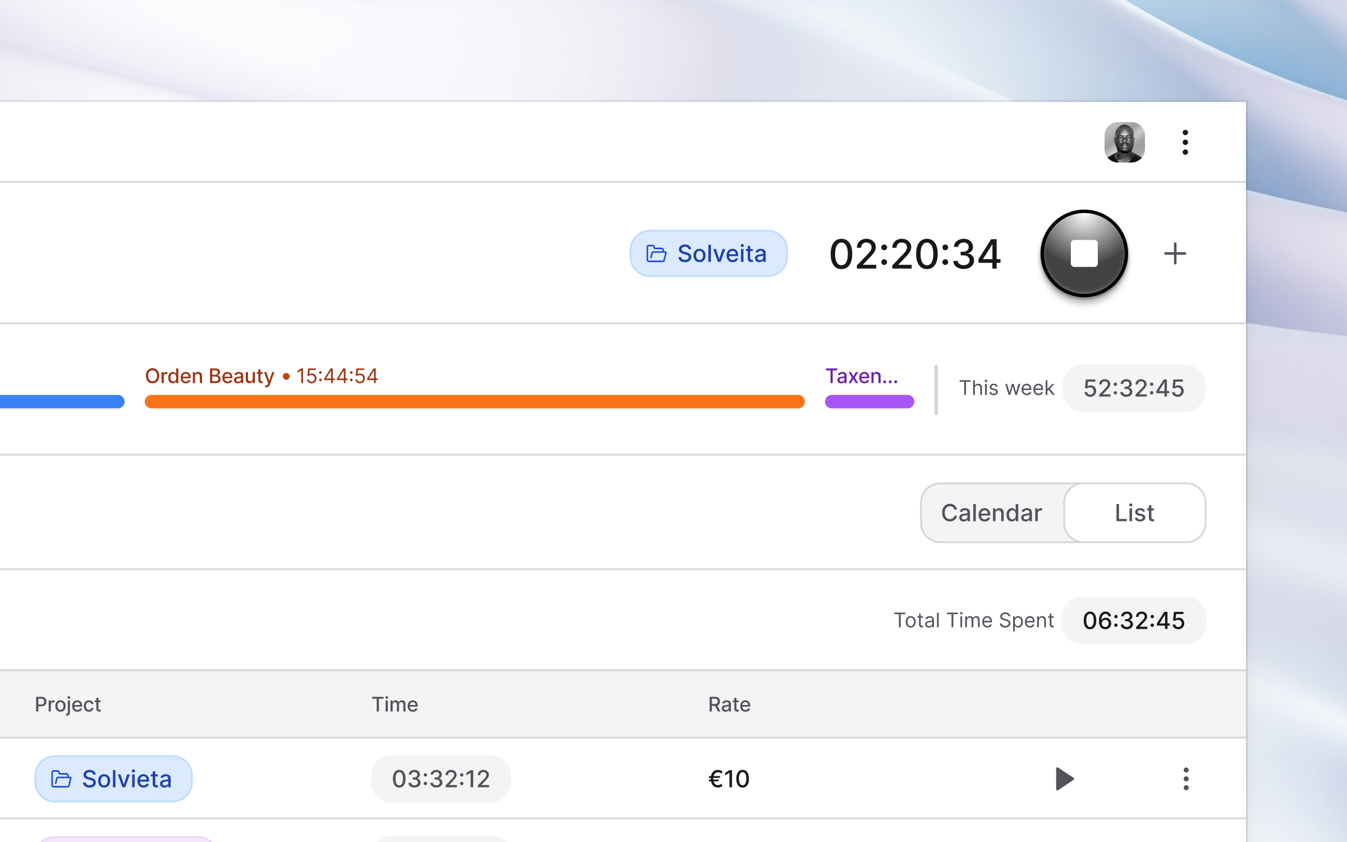Open options menu for the Solvieta row
The image size is (1347, 842).
(1185, 779)
